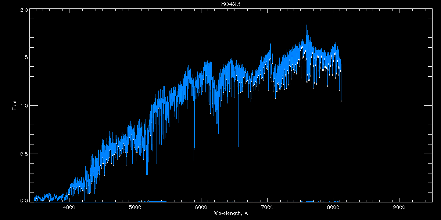The image size is (441, 220).
Task: Click the absorption dip near 5200
Action: (147, 173)
